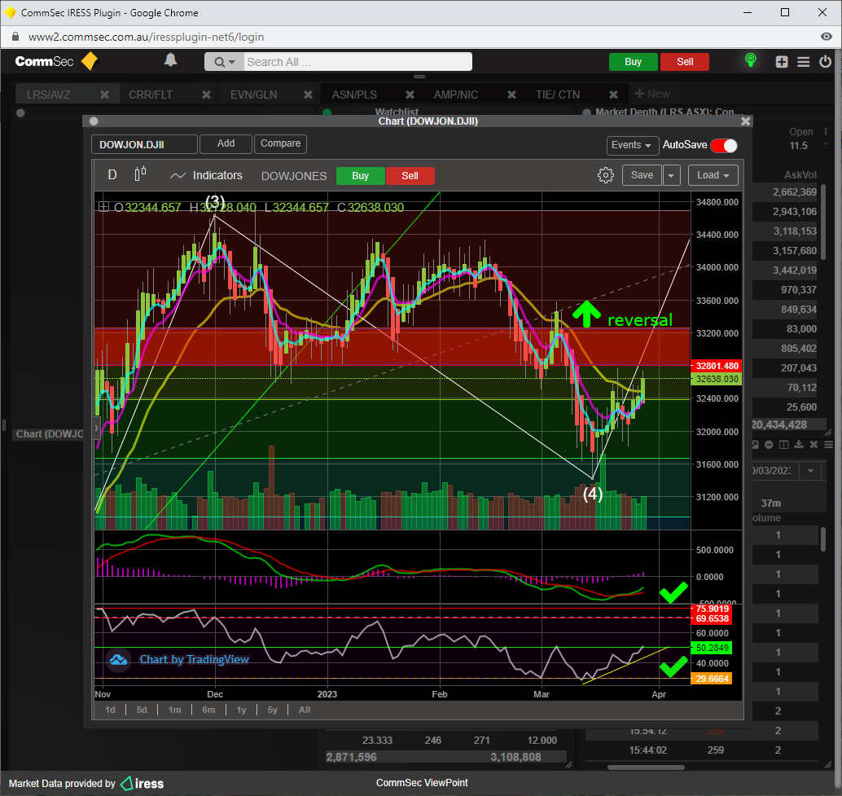Set chart range to 1m
Image resolution: width=842 pixels, height=796 pixels.
174,710
